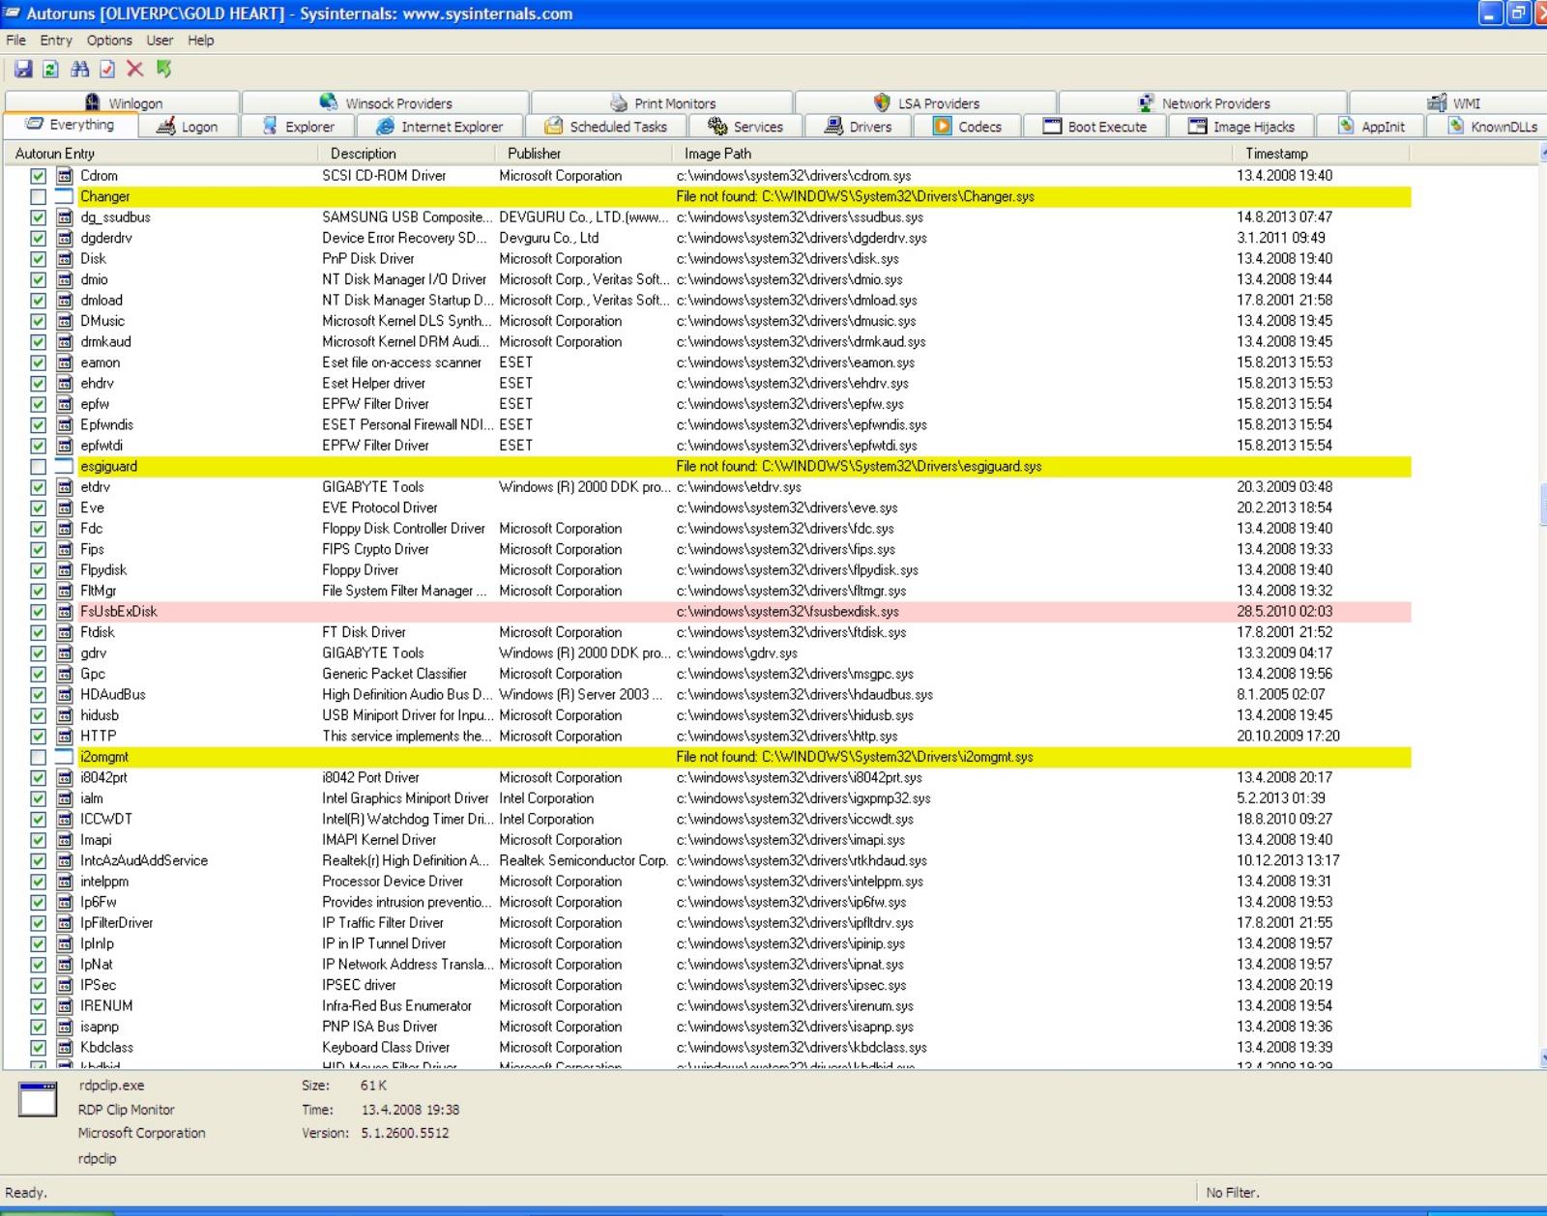
Task: Click the Autoruns title bar application icon
Action: point(13,14)
